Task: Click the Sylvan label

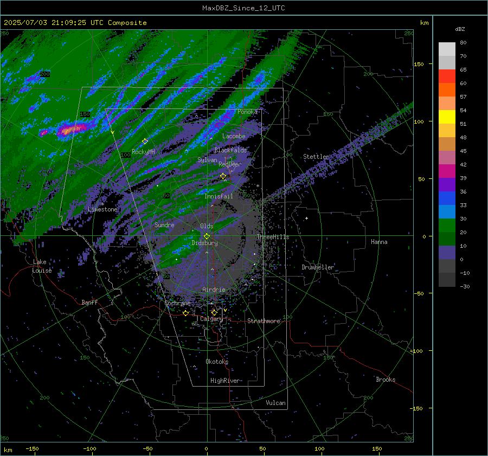Action: click(207, 160)
